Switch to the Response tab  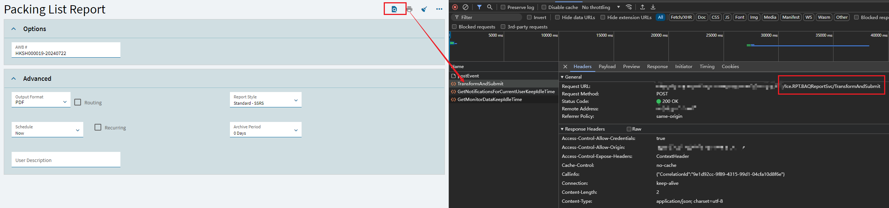click(x=657, y=67)
